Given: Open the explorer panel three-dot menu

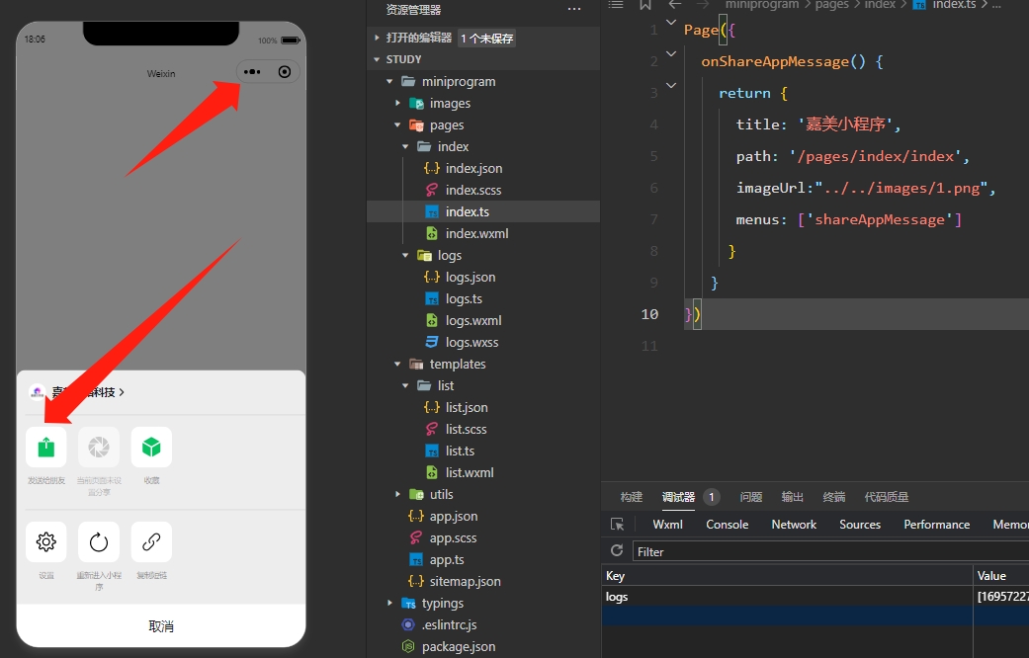Looking at the screenshot, I should (574, 10).
